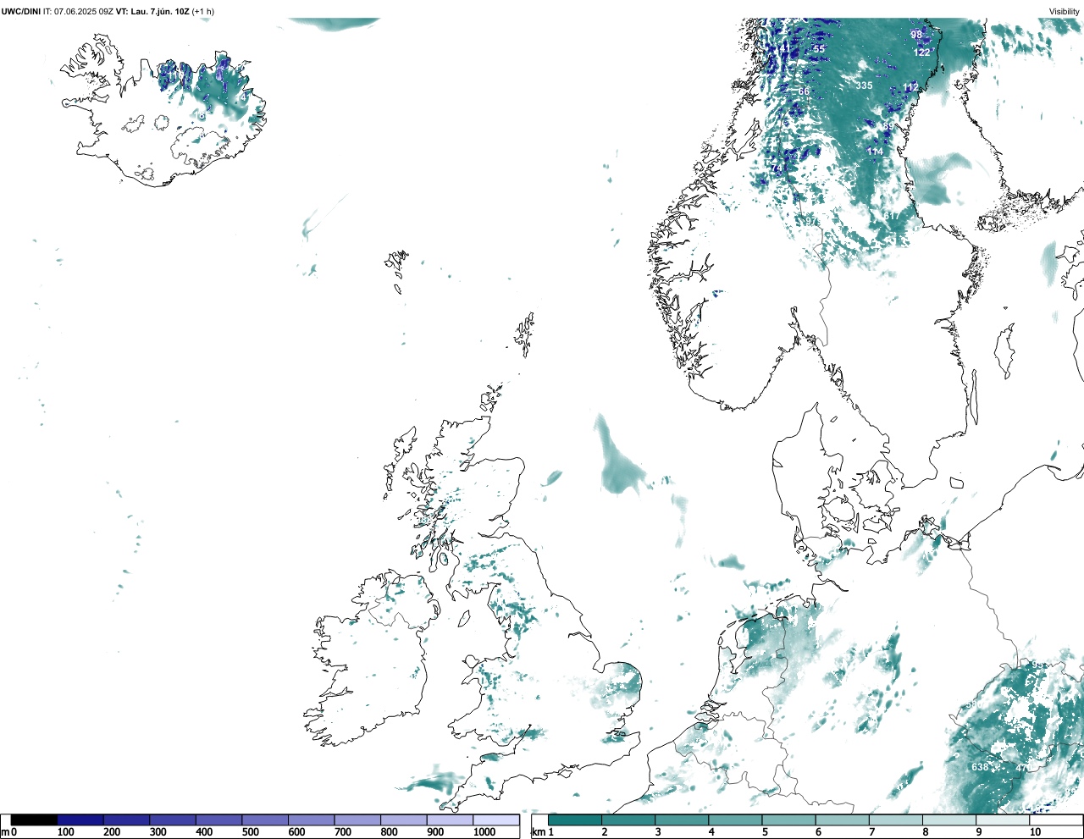Click the '66' visibility value on the map
Screen dimensions: 1084x839
tap(804, 91)
